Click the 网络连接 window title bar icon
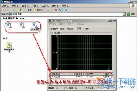Viewport: 137px width, 91px height. click(2, 1)
